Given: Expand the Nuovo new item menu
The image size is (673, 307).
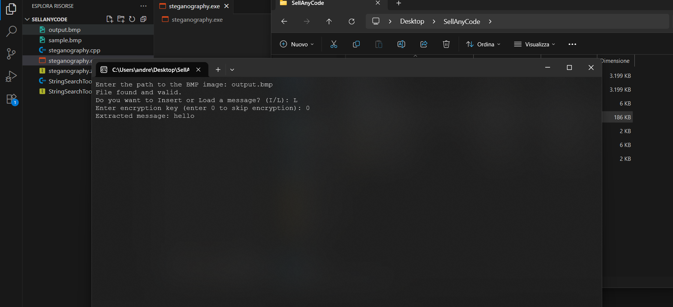Looking at the screenshot, I should pyautogui.click(x=296, y=44).
